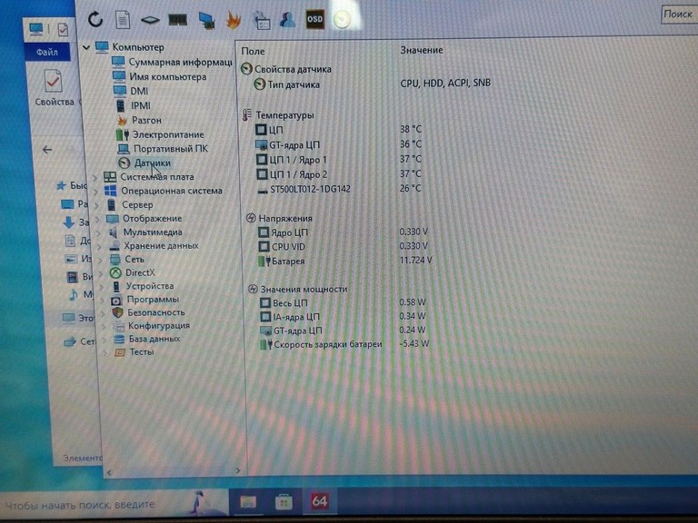Screen dimensions: 698x523
Task: Select the Ядро ЦП voltage row
Action: click(x=343, y=232)
